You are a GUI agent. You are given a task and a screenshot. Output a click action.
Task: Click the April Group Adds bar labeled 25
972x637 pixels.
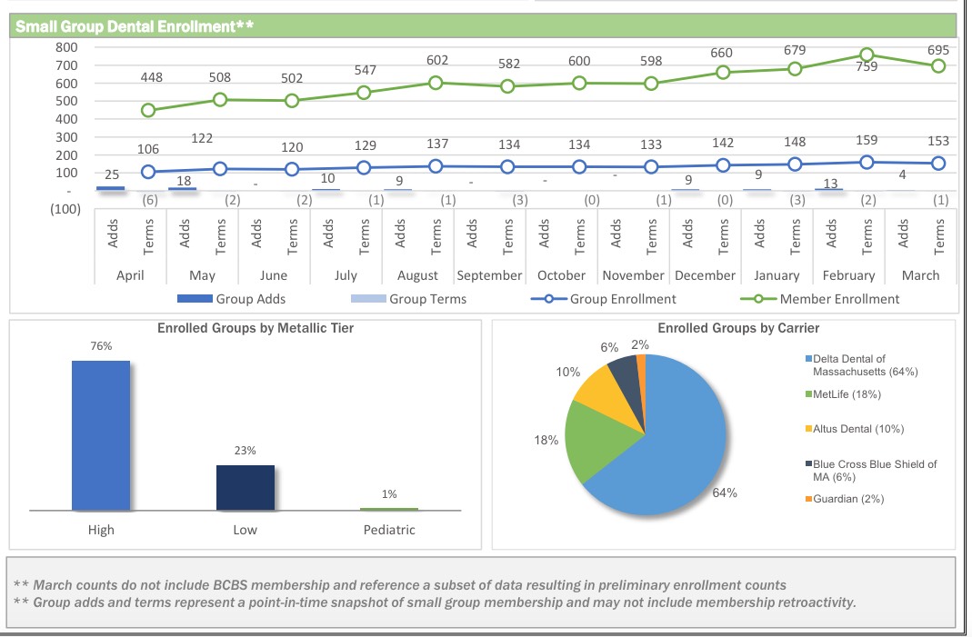pyautogui.click(x=111, y=188)
